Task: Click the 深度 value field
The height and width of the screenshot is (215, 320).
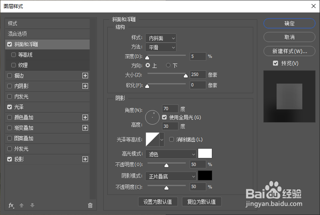Action: pos(198,56)
